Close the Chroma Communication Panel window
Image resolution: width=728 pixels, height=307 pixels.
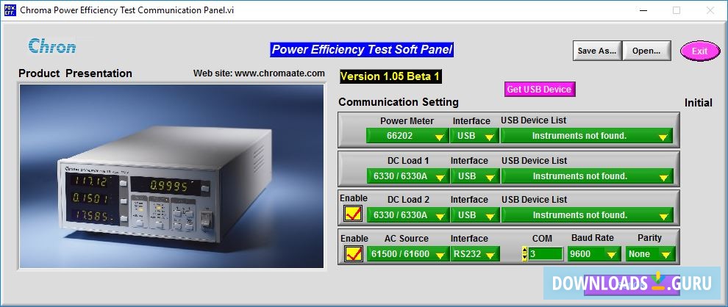pos(710,10)
